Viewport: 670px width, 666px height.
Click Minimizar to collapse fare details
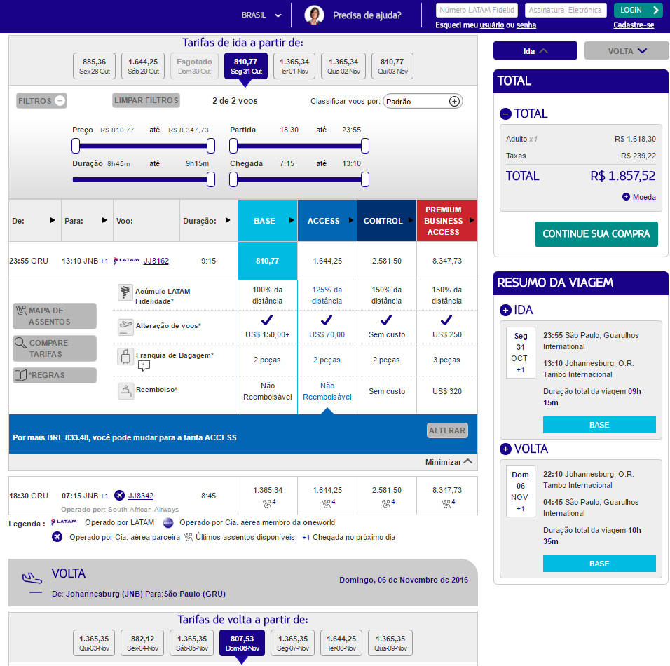[449, 462]
